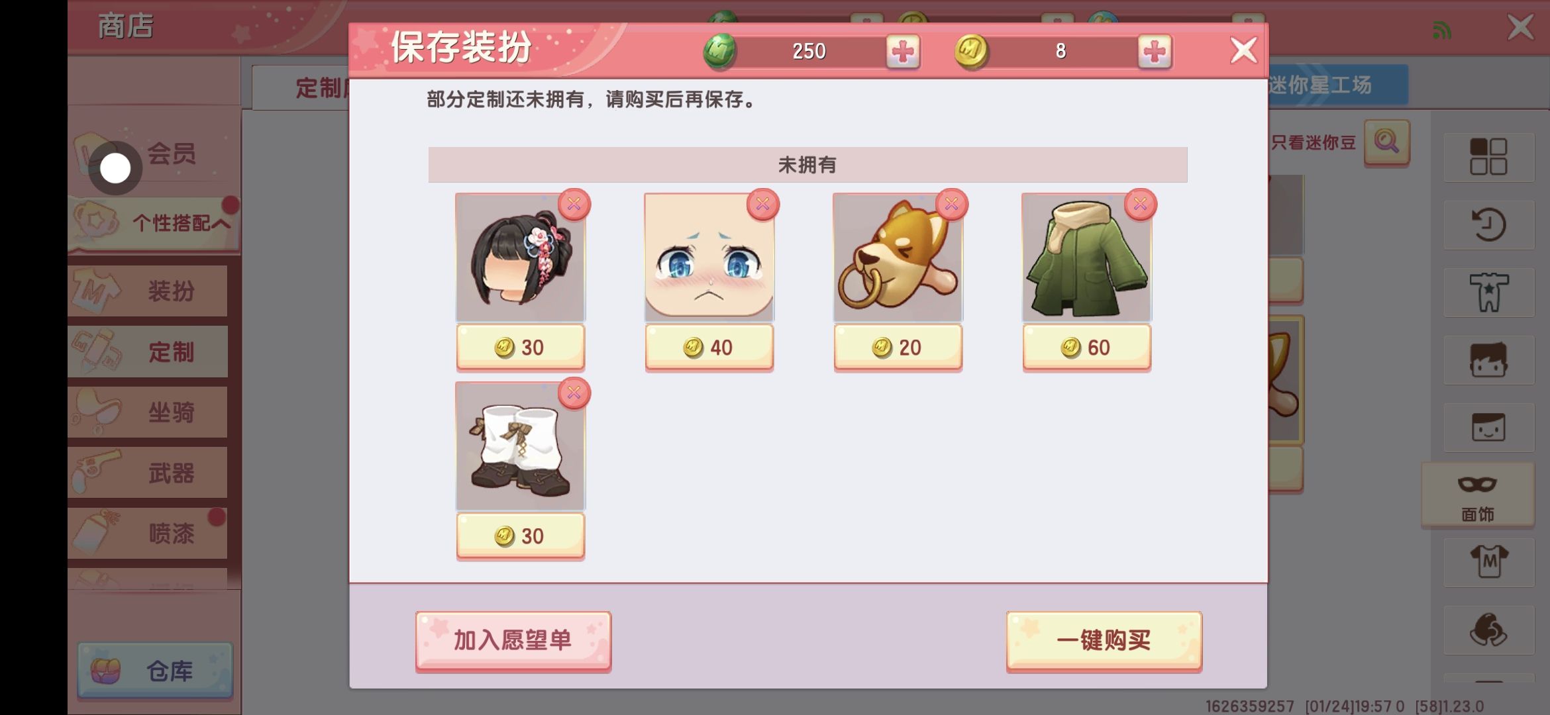
Task: Click 一键购买 buy all button
Action: (1104, 641)
